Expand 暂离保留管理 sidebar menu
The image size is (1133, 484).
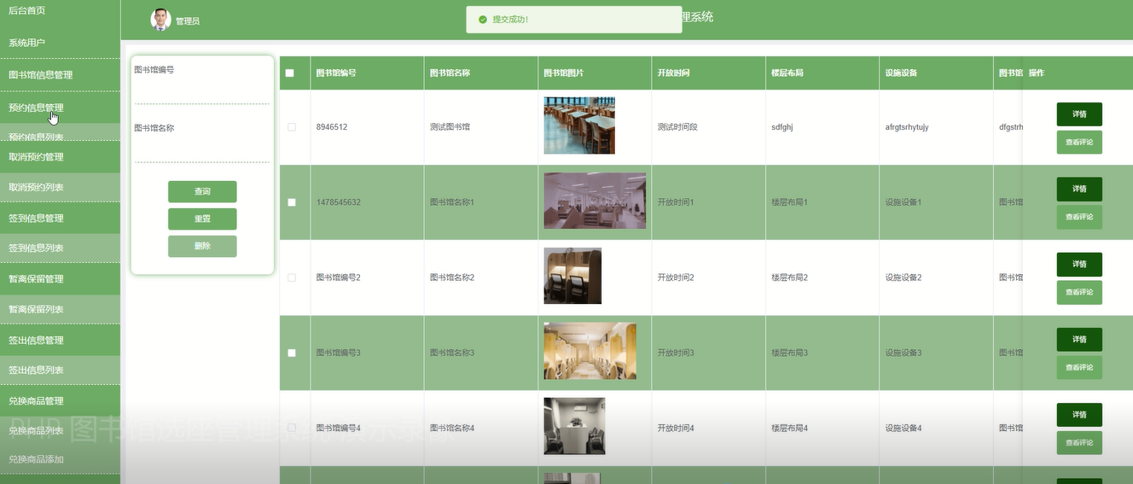[x=60, y=279]
